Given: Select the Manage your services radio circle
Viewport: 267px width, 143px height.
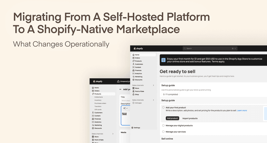Looking at the screenshot, I should pyautogui.click(x=163, y=132).
